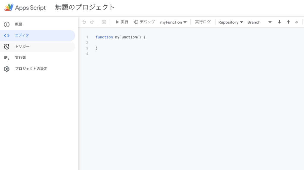
Task: Click the redo arrow icon
Action: click(92, 22)
